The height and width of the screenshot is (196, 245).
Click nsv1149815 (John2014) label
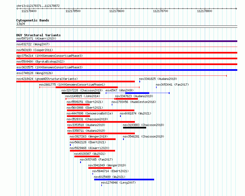(83, 96)
